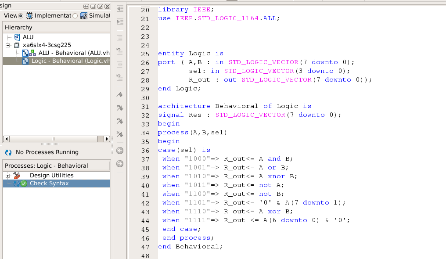446x259 pixels.
Task: Click the green check icon beside Check Syntax
Action: pyautogui.click(x=23, y=184)
